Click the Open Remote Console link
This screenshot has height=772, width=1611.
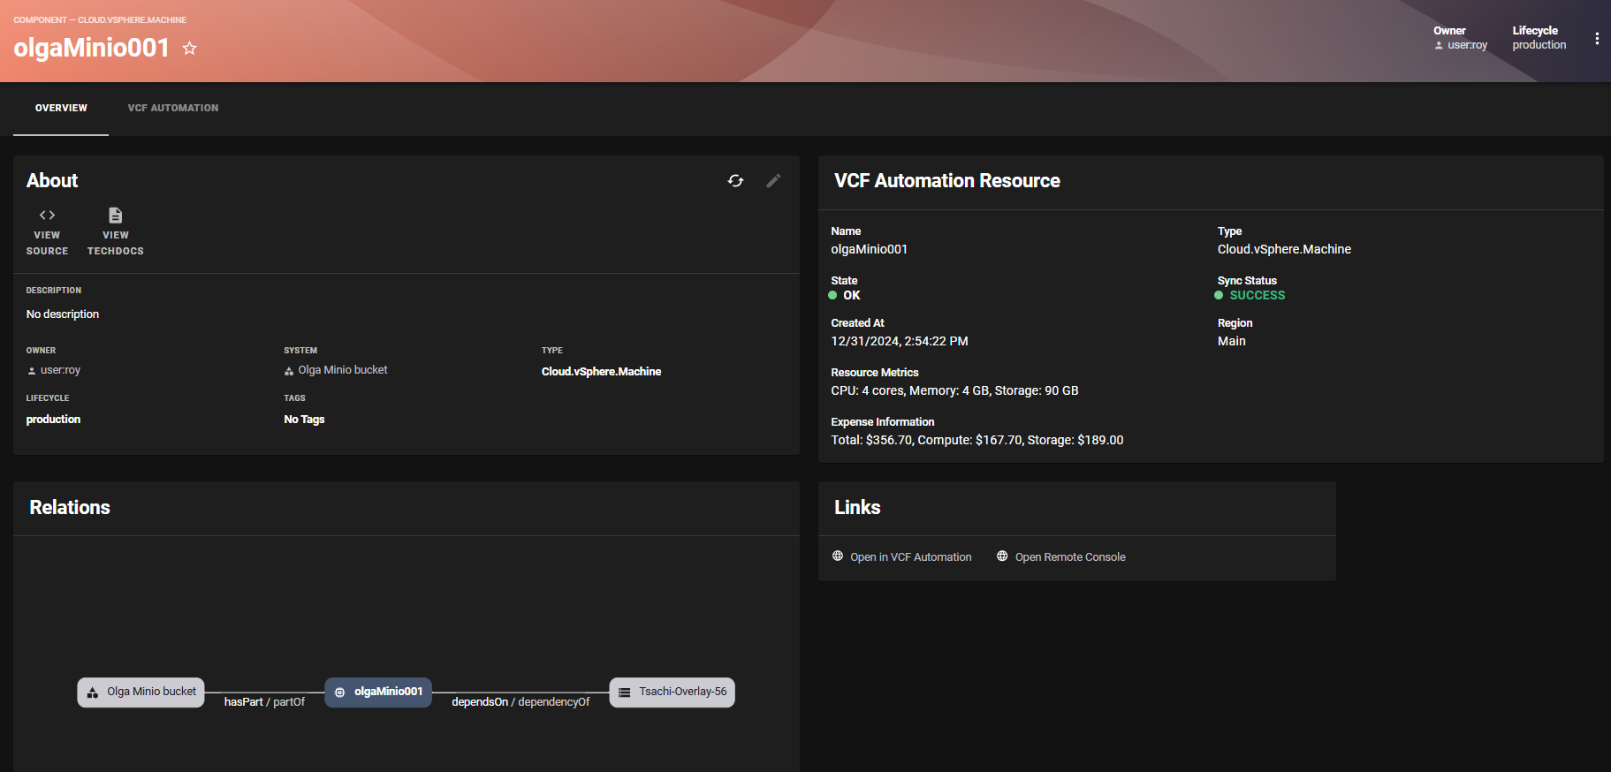1070,556
